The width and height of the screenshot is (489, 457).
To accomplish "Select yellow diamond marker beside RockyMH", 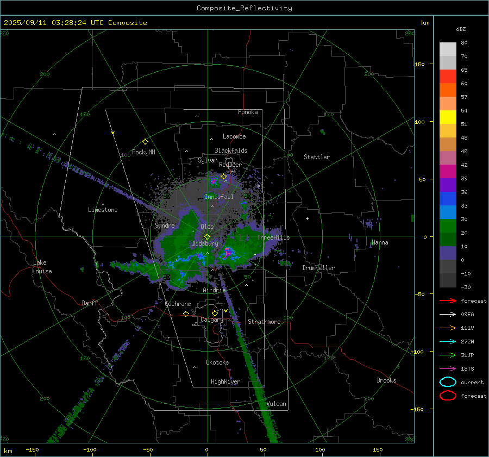I will 145,142.
